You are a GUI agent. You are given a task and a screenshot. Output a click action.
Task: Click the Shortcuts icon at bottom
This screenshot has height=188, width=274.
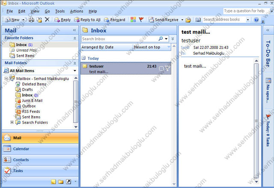coord(68,182)
